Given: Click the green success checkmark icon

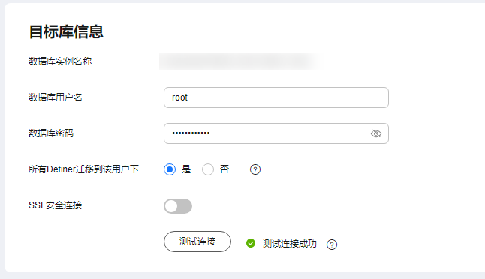Looking at the screenshot, I should click(251, 243).
